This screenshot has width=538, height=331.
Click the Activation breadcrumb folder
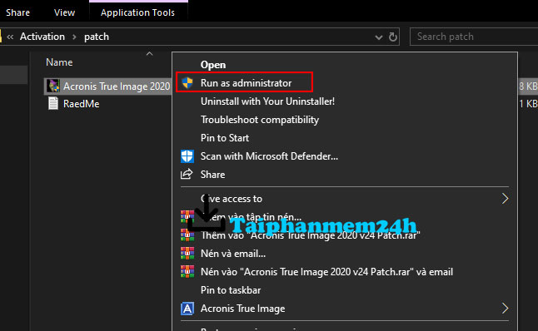coord(42,37)
